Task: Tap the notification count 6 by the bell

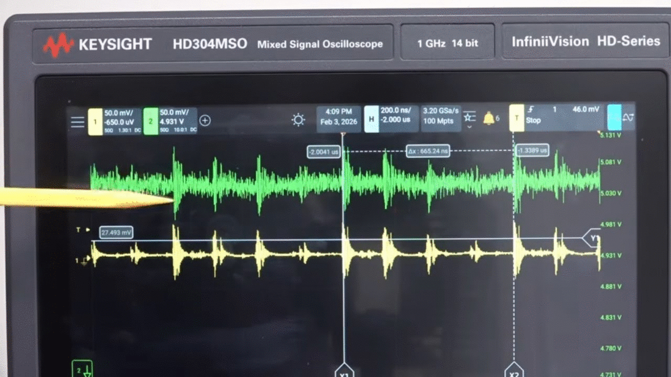Action: [x=497, y=118]
